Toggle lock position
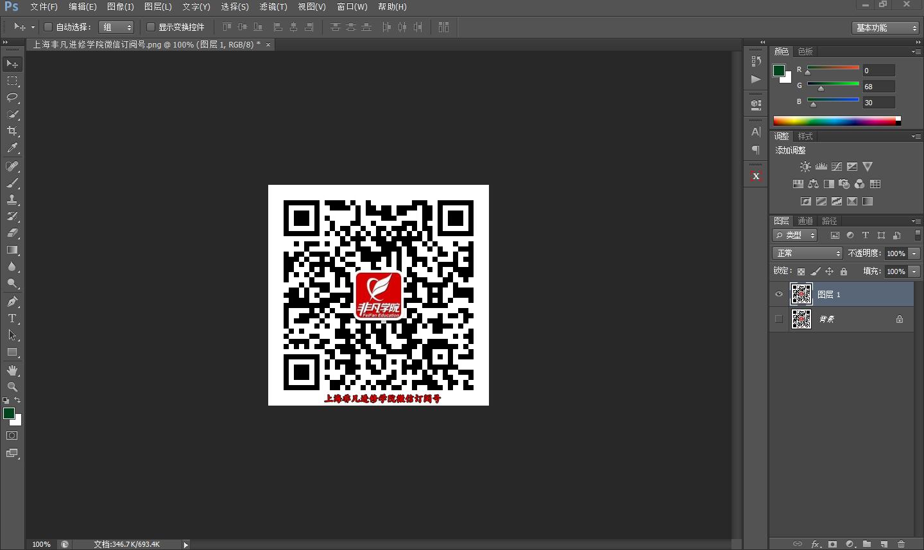924x550 pixels. (x=829, y=271)
